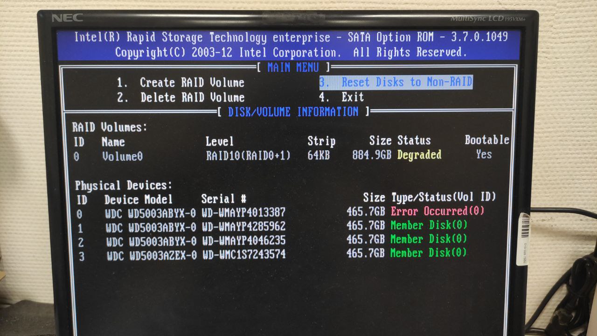Click the 884.9GB volume size
This screenshot has height=336, width=597.
click(x=372, y=155)
